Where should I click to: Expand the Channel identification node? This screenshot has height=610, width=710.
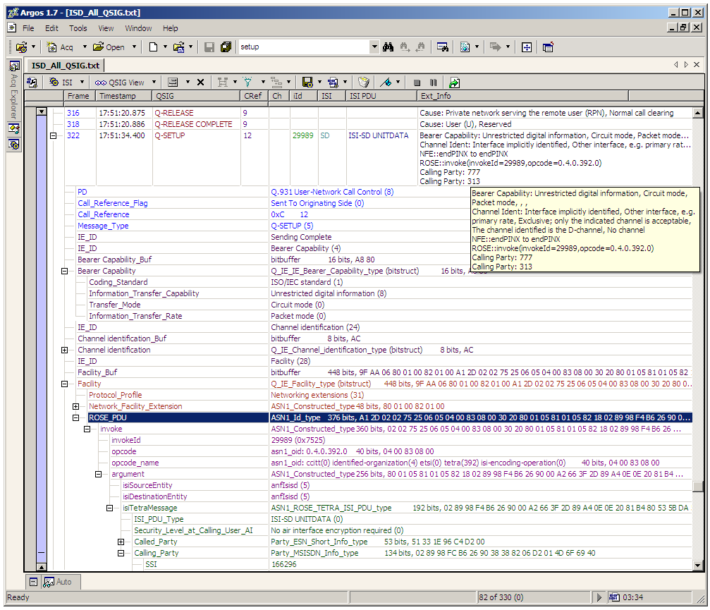pyautogui.click(x=65, y=350)
